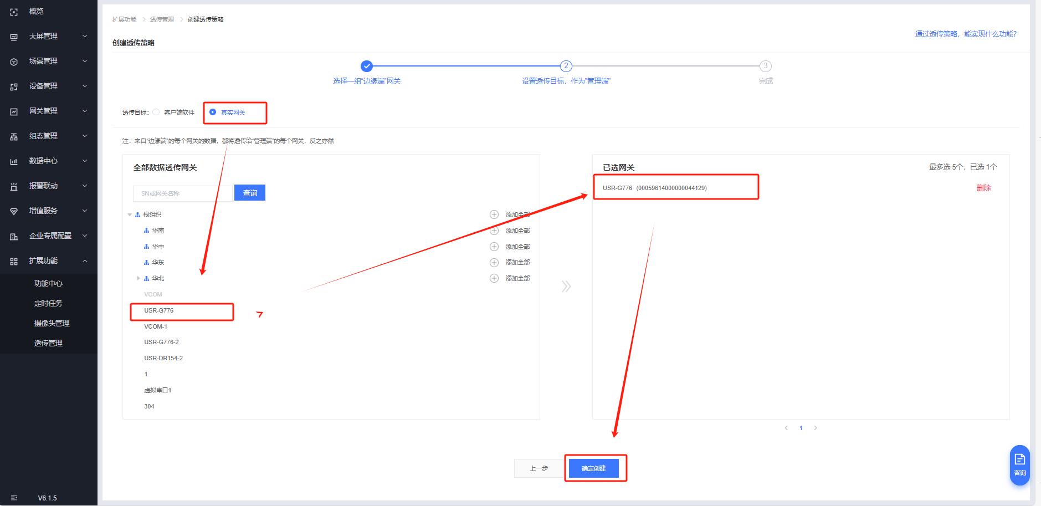Click the 扩展功能 grid icon
Viewport: 1041px width, 506px height.
click(x=14, y=261)
